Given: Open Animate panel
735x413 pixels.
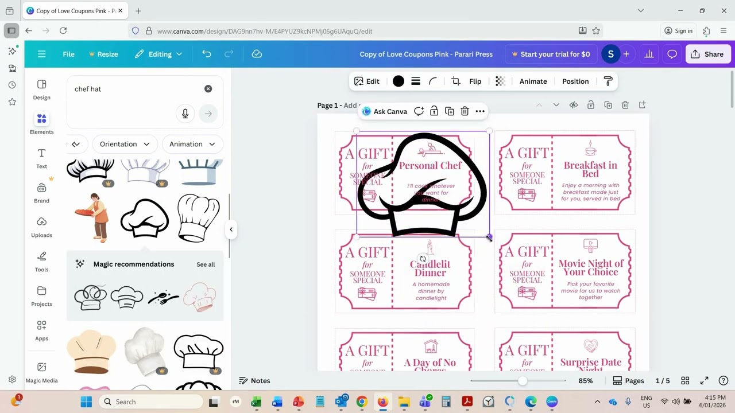Looking at the screenshot, I should [x=533, y=81].
